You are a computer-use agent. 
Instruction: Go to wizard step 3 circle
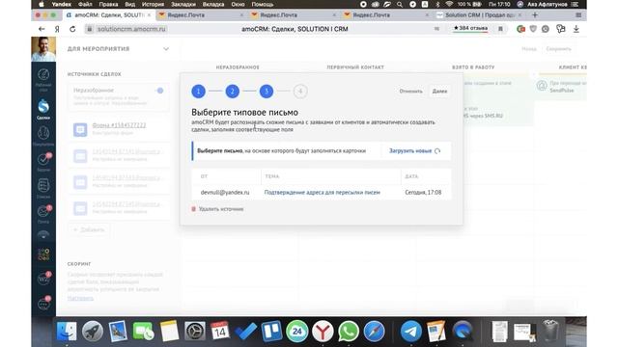click(x=267, y=92)
